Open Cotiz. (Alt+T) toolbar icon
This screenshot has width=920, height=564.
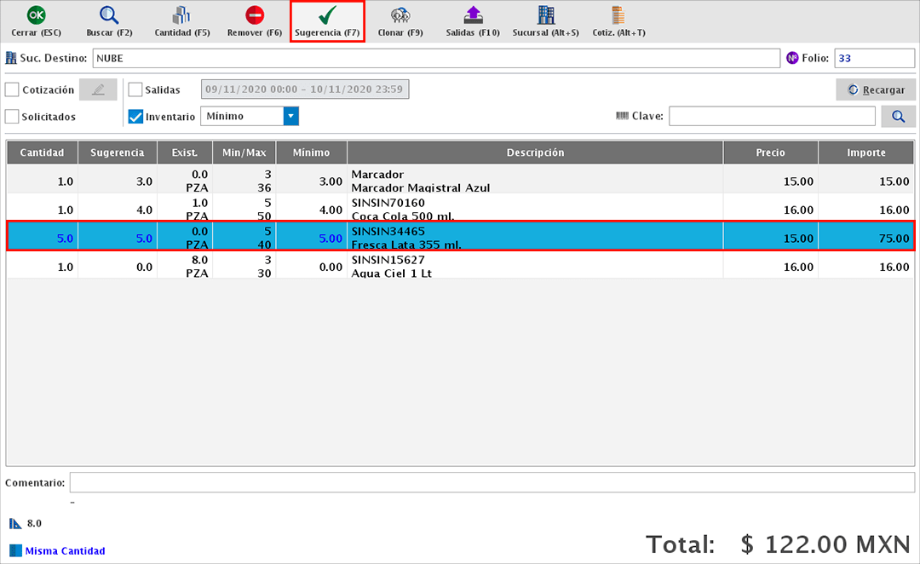[618, 21]
